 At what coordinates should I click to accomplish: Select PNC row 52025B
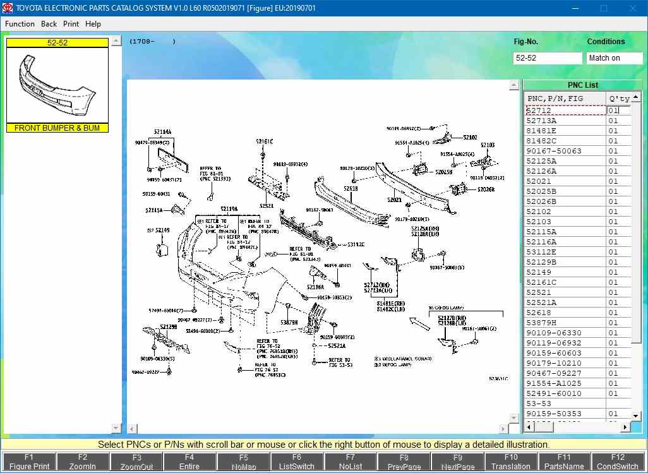click(x=578, y=191)
